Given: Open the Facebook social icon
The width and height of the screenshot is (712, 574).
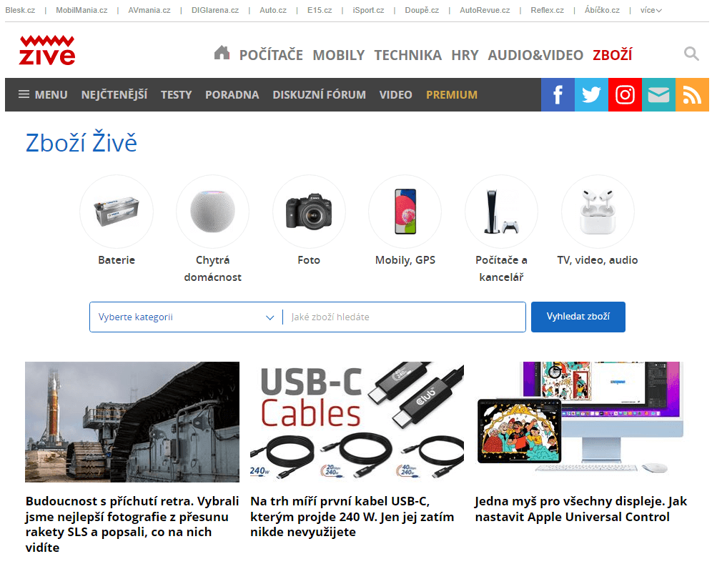Looking at the screenshot, I should click(x=558, y=94).
